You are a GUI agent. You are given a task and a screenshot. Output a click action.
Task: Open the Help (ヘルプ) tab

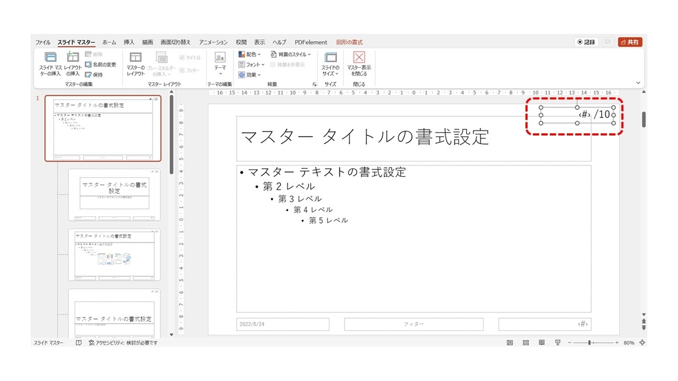point(279,42)
